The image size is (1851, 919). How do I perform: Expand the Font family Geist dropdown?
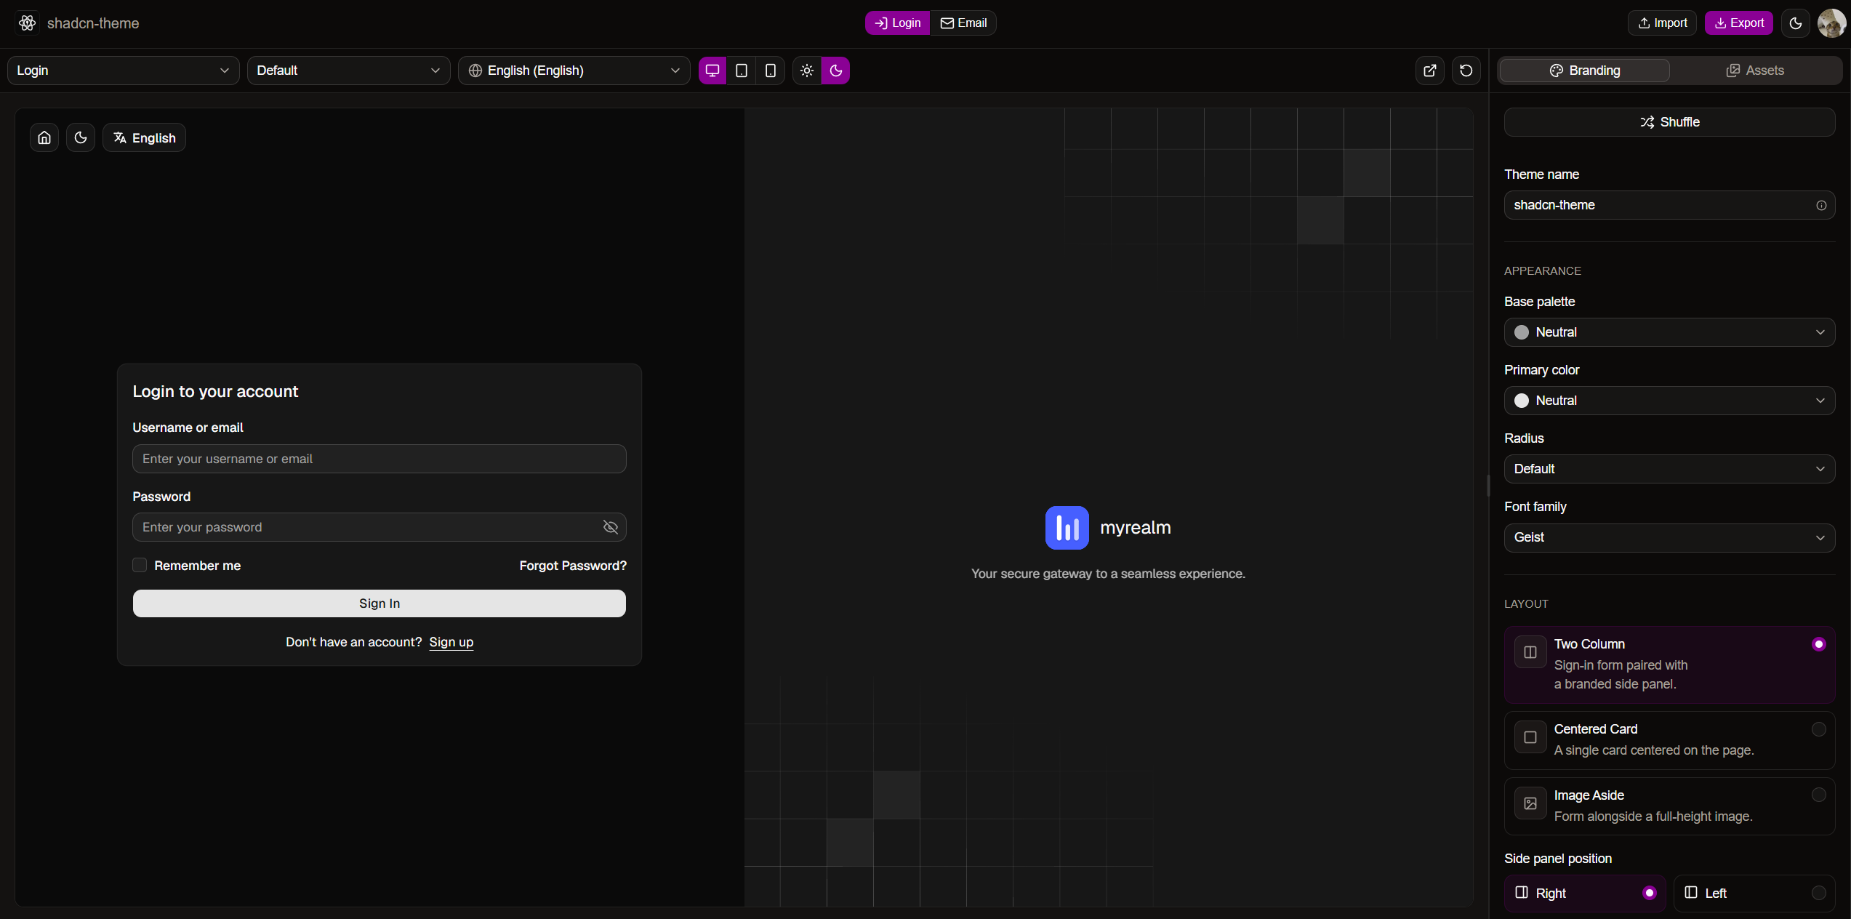[1669, 537]
